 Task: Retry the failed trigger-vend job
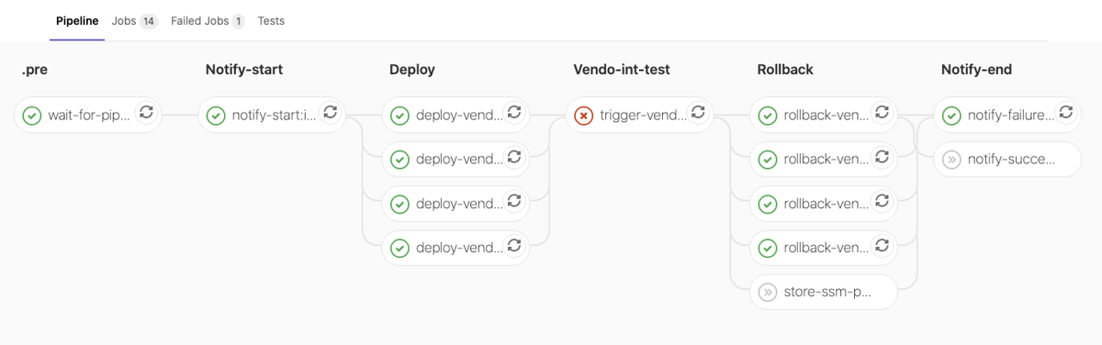(698, 113)
